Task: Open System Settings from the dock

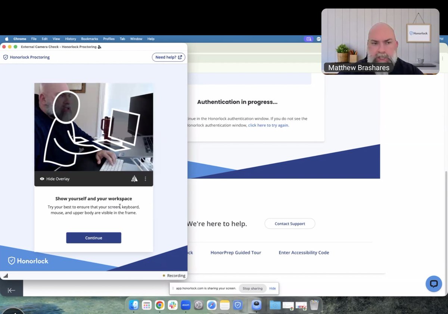Action: click(x=199, y=305)
